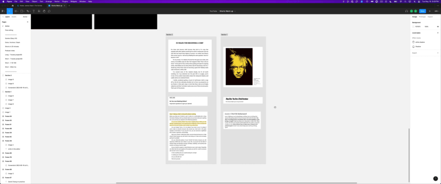
Task: Select the Done / Archive / Trash page
Action: click(12, 42)
